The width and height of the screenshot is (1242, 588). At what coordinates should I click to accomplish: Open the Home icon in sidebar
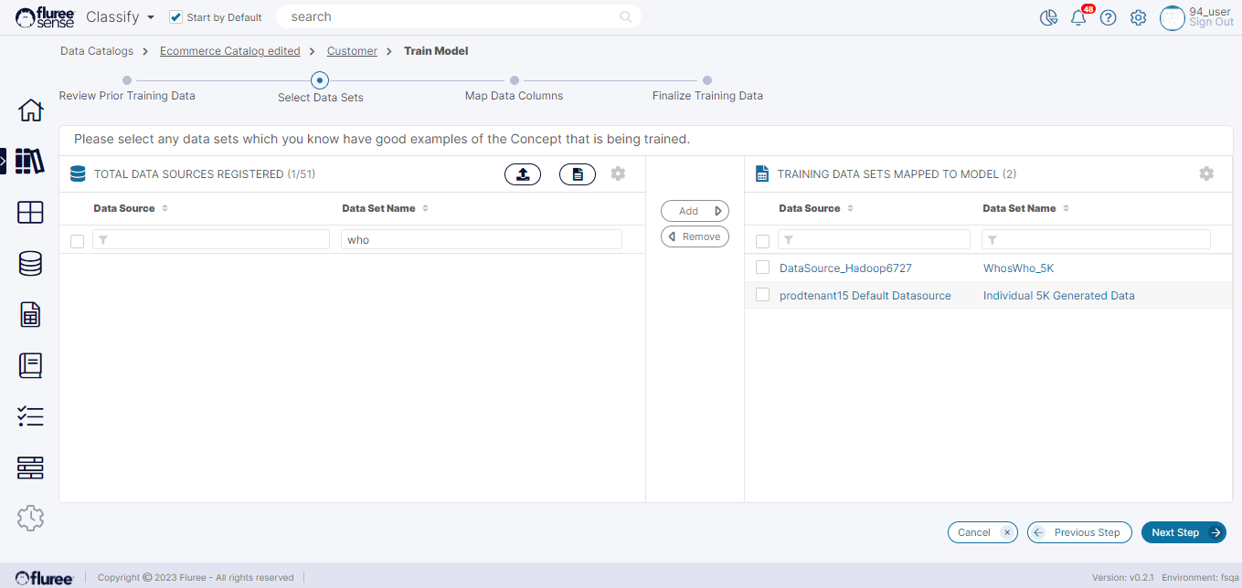tap(30, 110)
